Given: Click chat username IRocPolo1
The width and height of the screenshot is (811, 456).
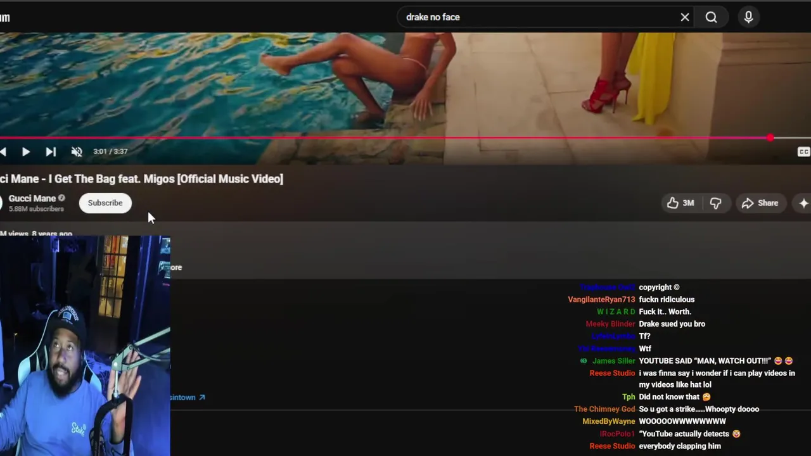Looking at the screenshot, I should (x=617, y=434).
